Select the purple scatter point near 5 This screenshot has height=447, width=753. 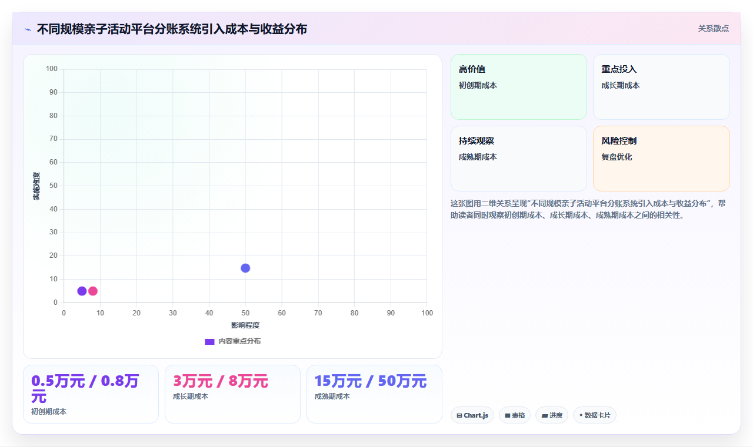point(82,291)
